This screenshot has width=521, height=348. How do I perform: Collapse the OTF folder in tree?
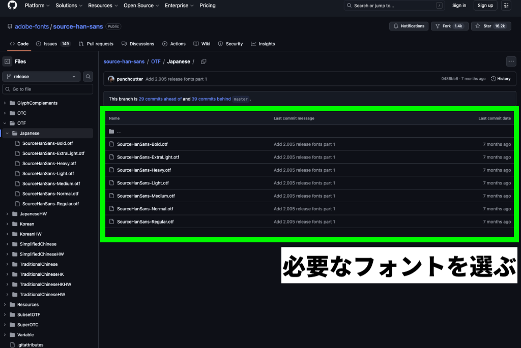(x=5, y=123)
